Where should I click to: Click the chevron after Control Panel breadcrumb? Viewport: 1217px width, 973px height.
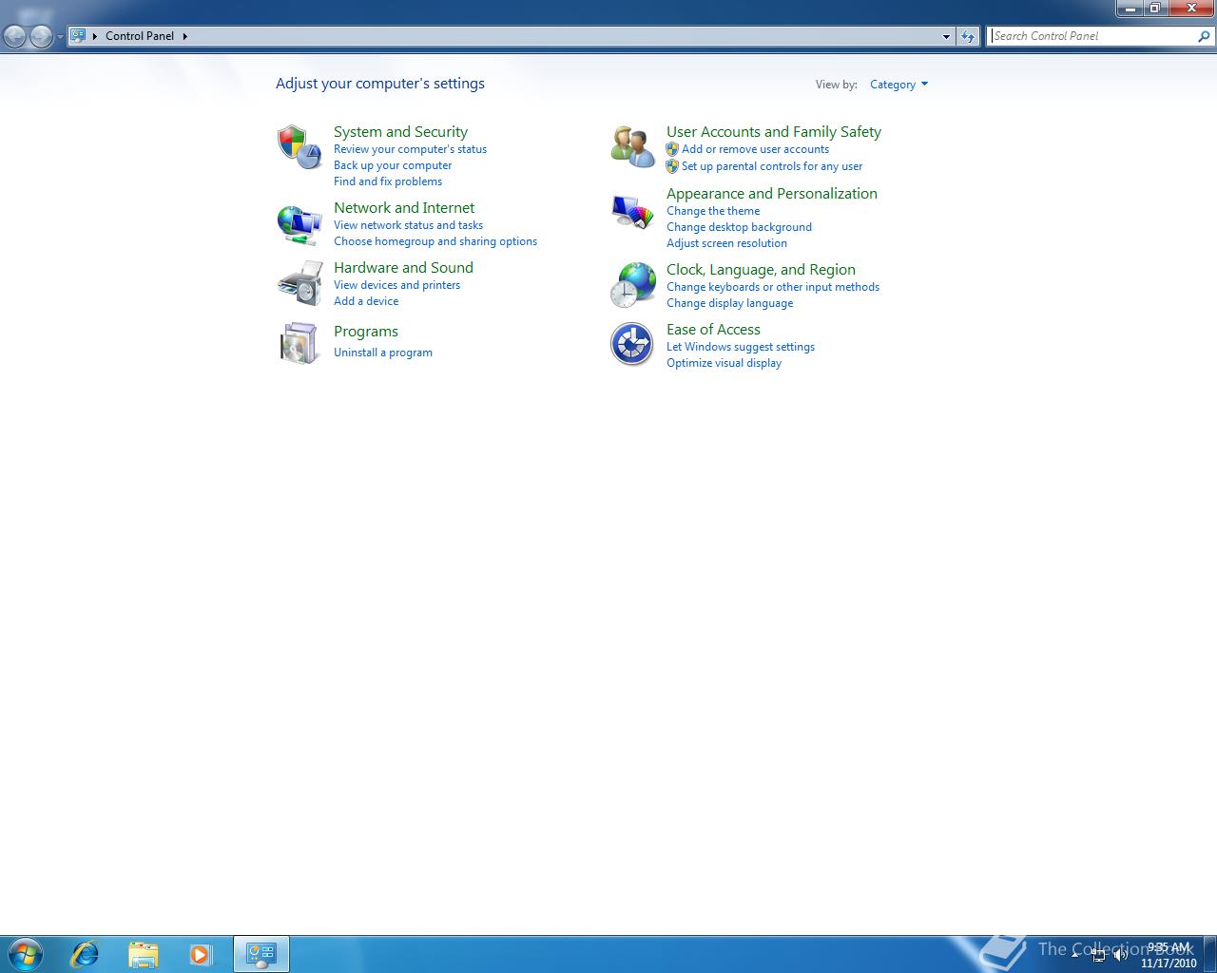point(186,36)
